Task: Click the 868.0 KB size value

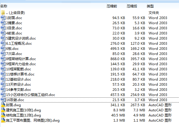Action: point(118,59)
